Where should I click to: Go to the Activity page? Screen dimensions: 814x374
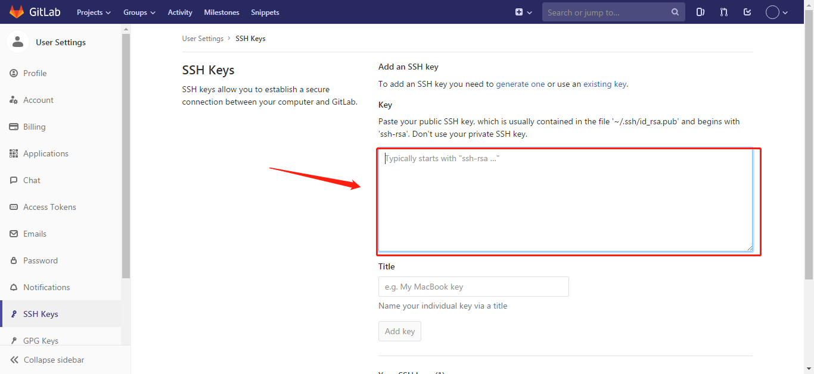tap(179, 12)
